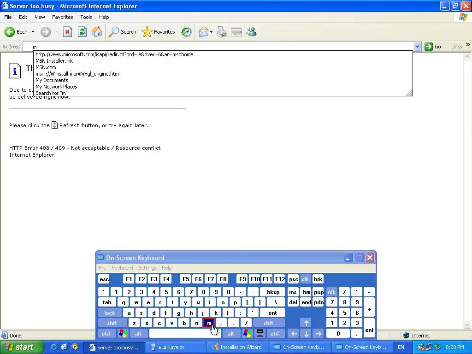Open the Favorites menu in the menu bar

coord(63,17)
